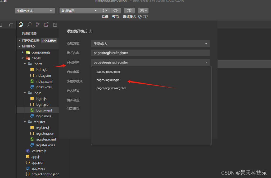Viewport: 271px width, 178px height.
Task: Open app.js file
Action: [x=36, y=157]
